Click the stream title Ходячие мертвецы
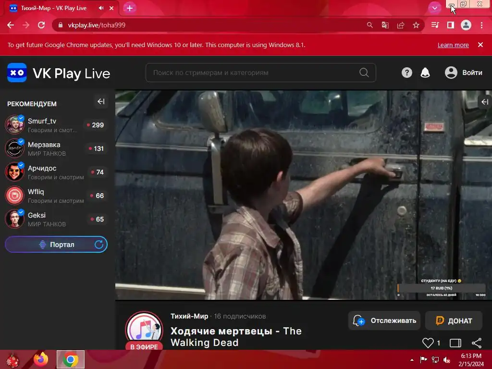492x369 pixels. pyautogui.click(x=236, y=336)
